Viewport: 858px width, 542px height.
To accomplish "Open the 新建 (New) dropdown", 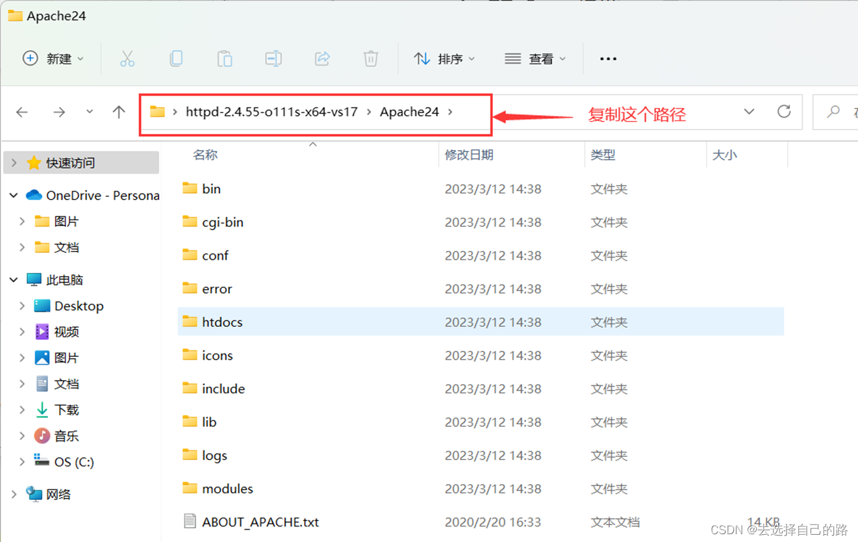I will click(53, 58).
